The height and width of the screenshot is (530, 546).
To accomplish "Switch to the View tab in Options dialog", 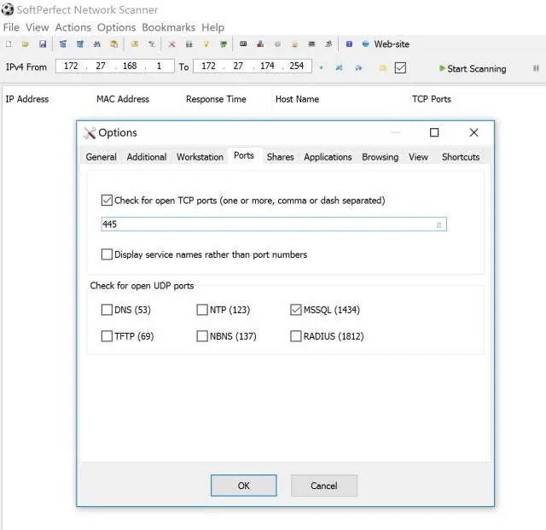I will tap(418, 157).
